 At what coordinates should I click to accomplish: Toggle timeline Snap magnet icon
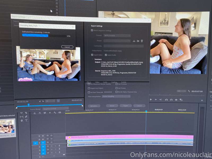tap(40, 113)
